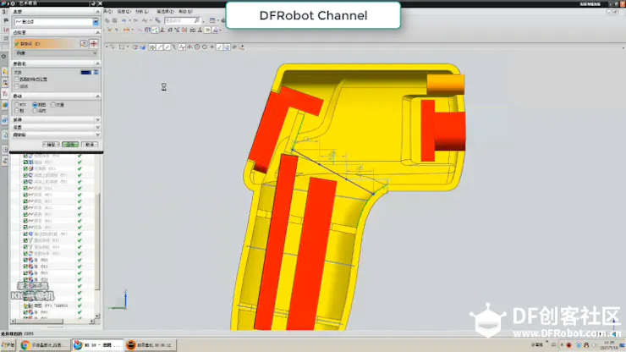The height and width of the screenshot is (352, 626).
Task: Click the orange dimension icon in sketch toolbar
Action: pyautogui.click(x=127, y=30)
